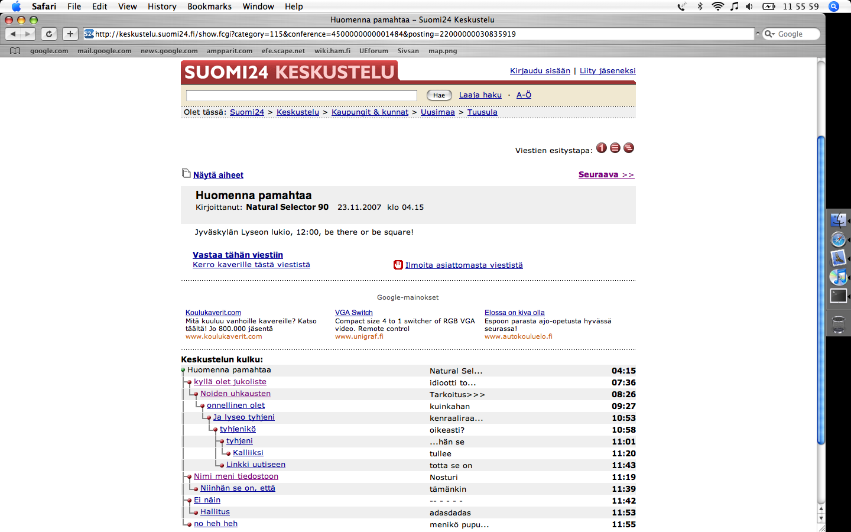
Task: Open the Wi-Fi status menu
Action: pyautogui.click(x=718, y=7)
